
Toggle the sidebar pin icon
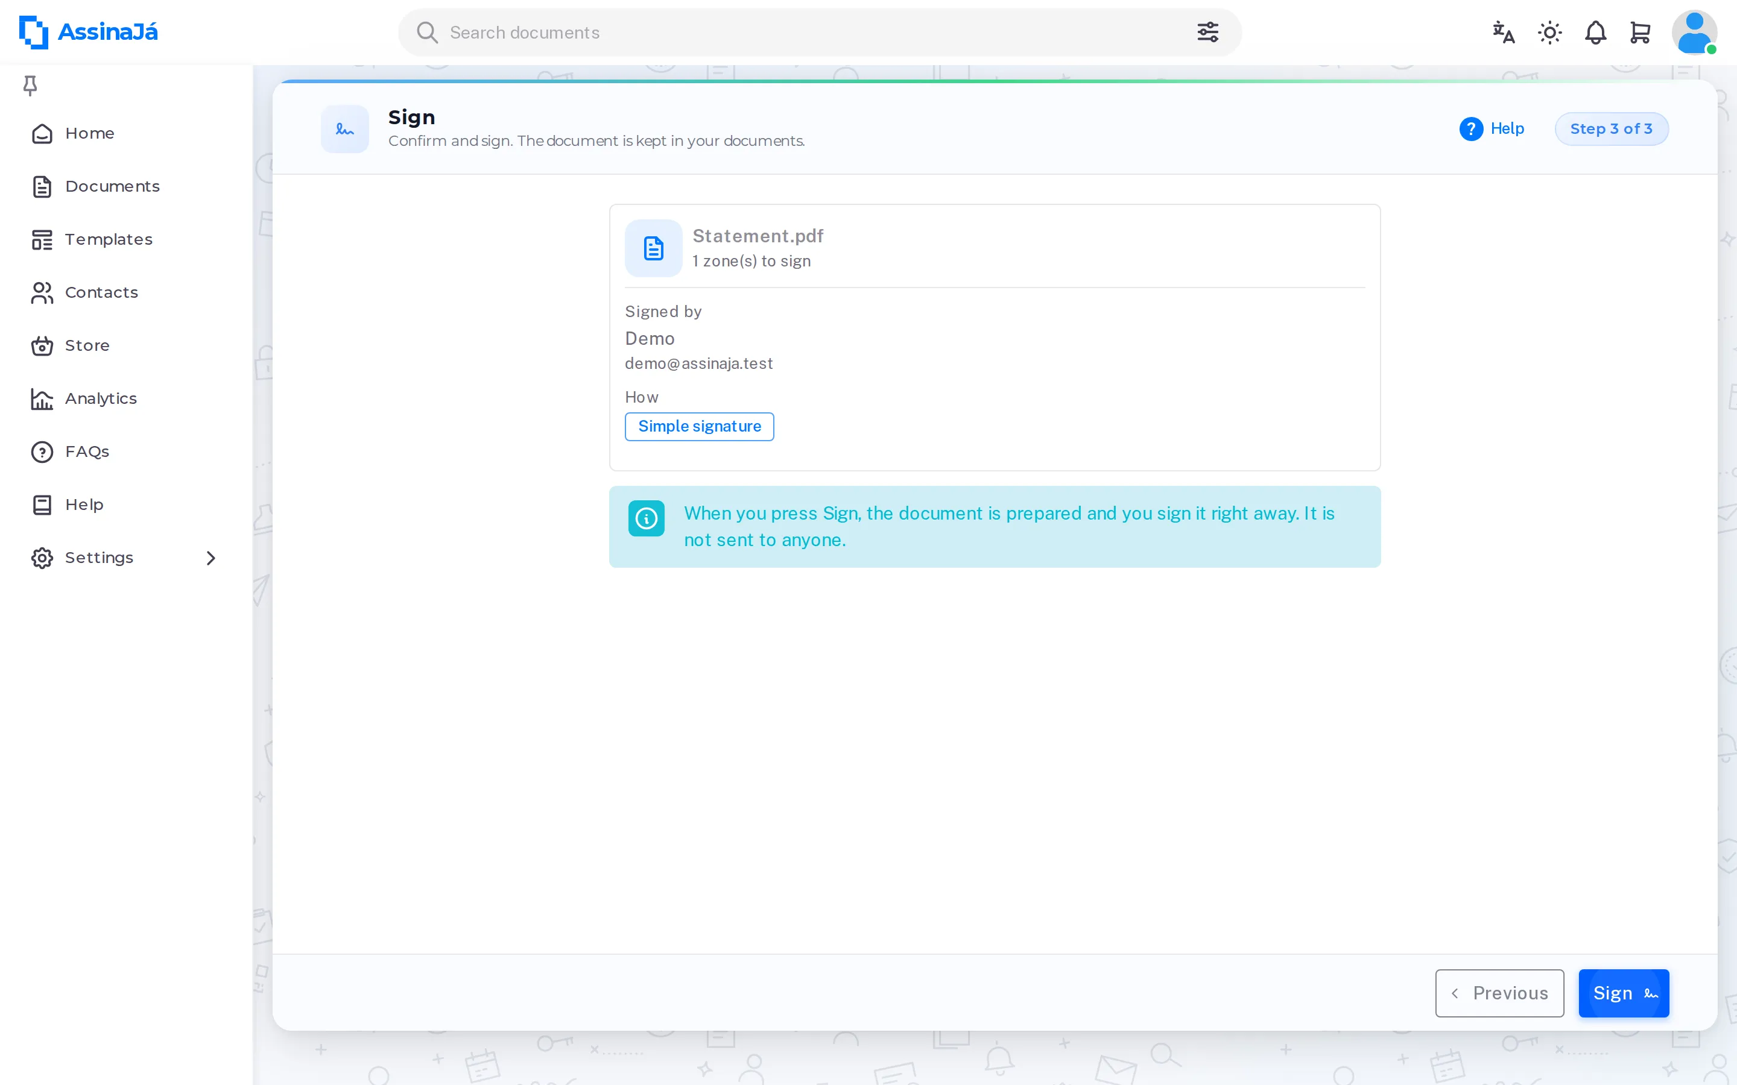point(30,86)
